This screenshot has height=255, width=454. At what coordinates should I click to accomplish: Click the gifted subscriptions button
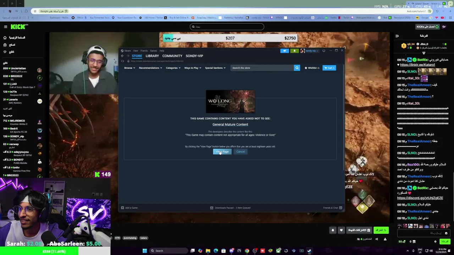click(x=359, y=230)
